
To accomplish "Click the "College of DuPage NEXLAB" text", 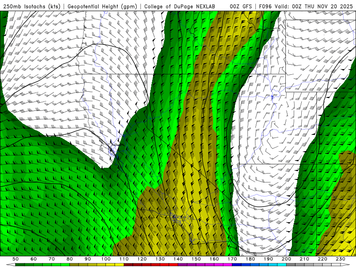I will coord(180,7).
